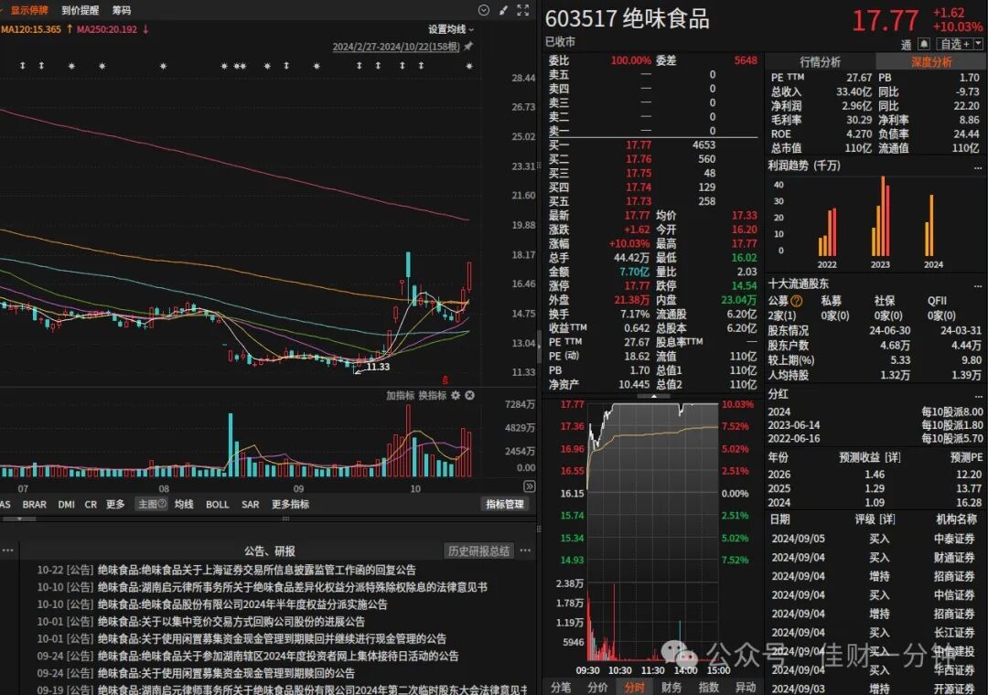Open the three-dot menu beside 十大流通股东

coord(977,284)
